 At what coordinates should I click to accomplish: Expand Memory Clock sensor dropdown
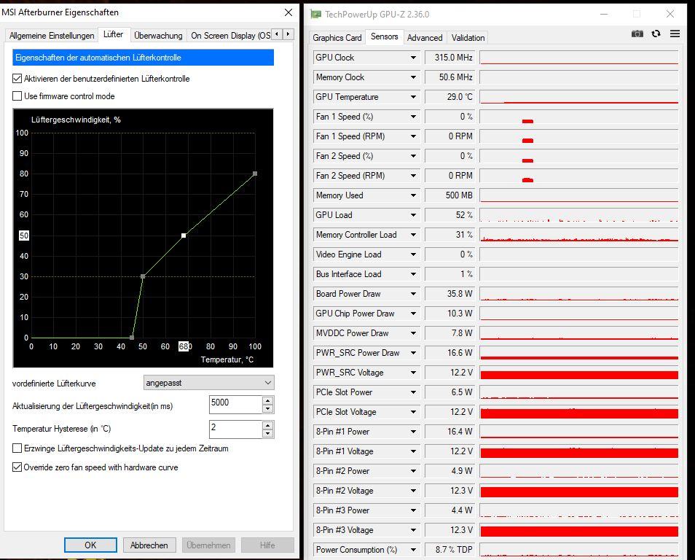(413, 77)
